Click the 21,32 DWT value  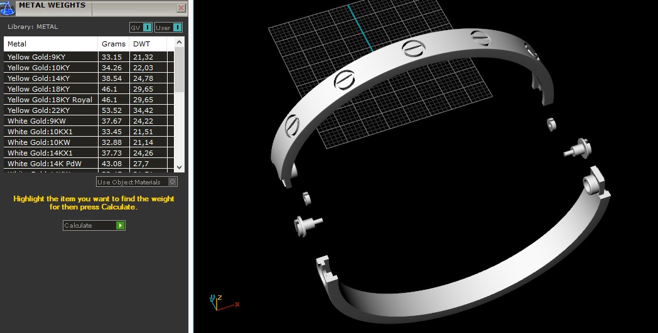click(143, 57)
